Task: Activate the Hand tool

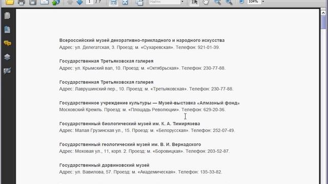Action: tap(206, 2)
